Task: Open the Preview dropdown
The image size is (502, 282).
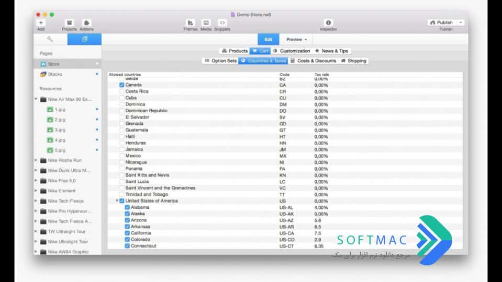Action: coord(296,39)
